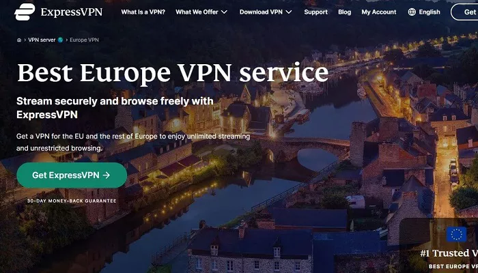The image size is (478, 273).
Task: Open the home icon in breadcrumb
Action: (19, 40)
